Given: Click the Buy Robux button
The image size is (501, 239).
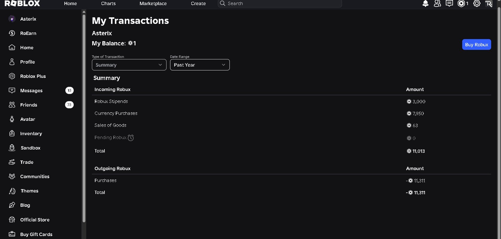Looking at the screenshot, I should pyautogui.click(x=477, y=44).
